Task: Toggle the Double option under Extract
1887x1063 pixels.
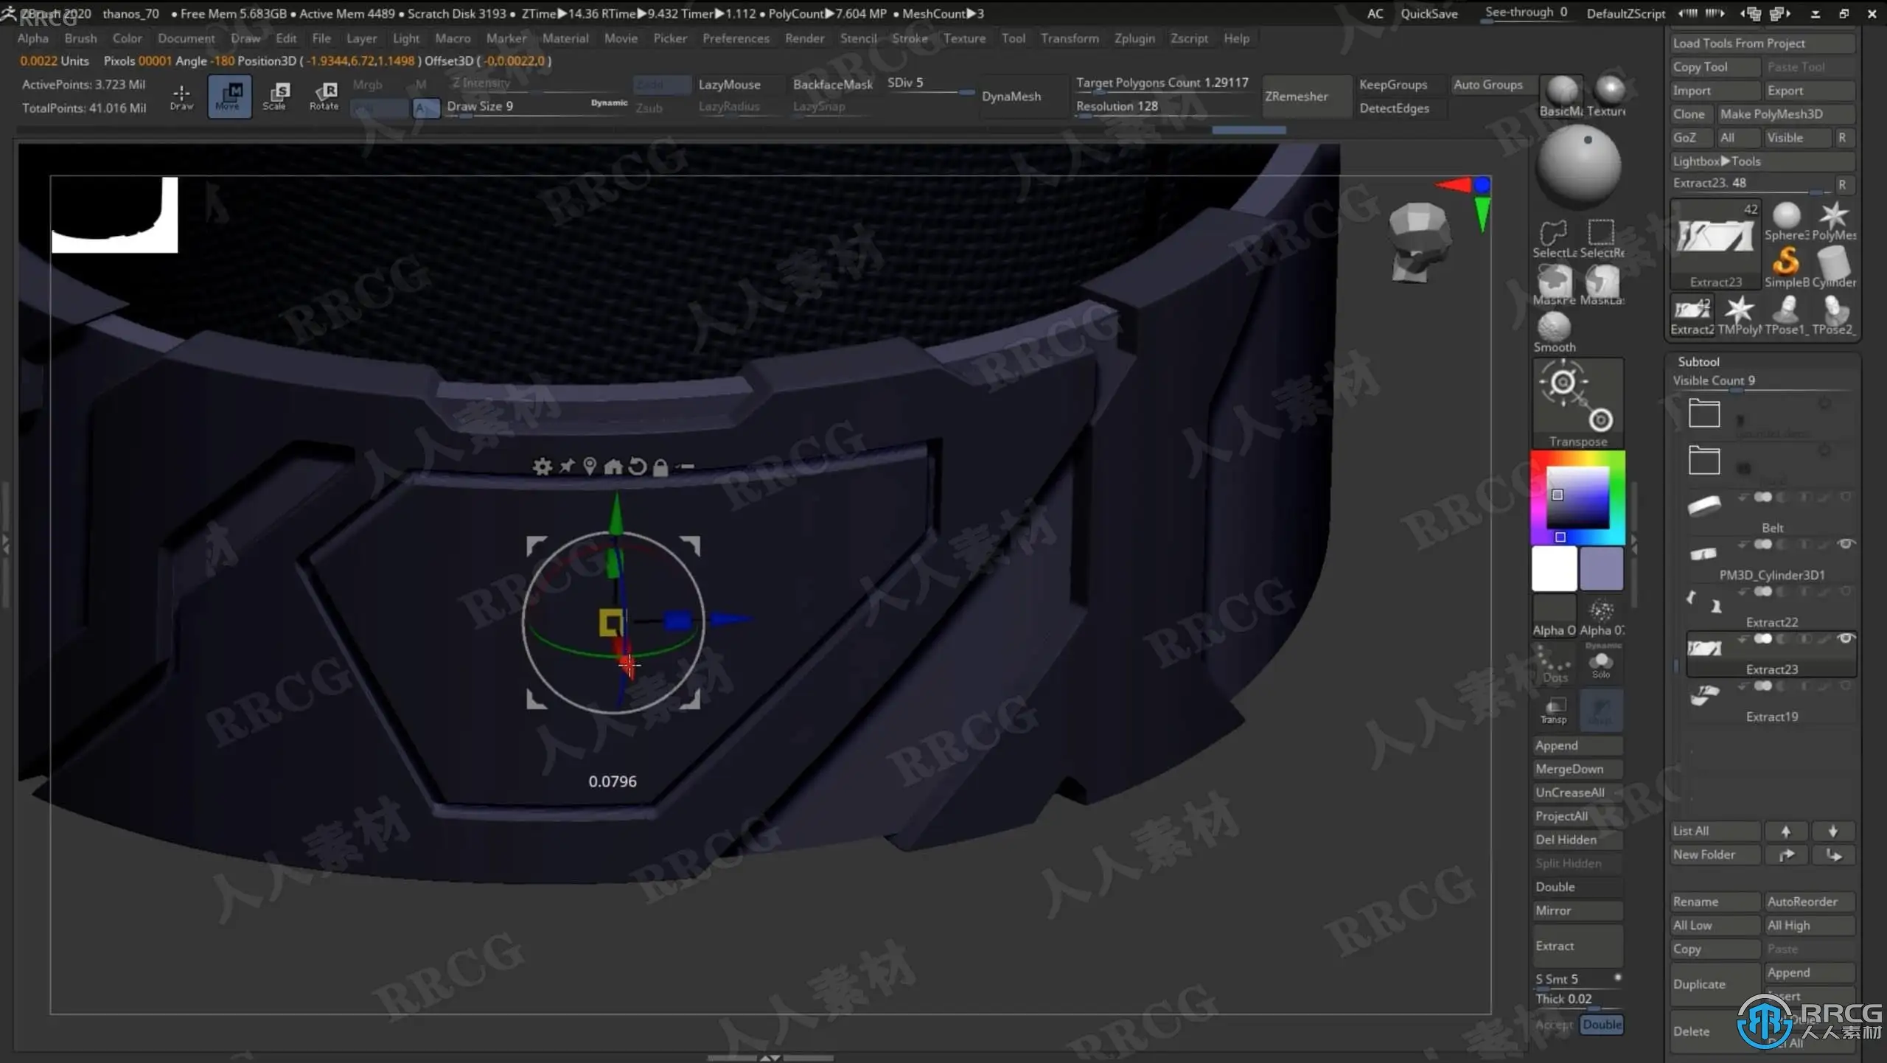Action: pos(1602,1024)
